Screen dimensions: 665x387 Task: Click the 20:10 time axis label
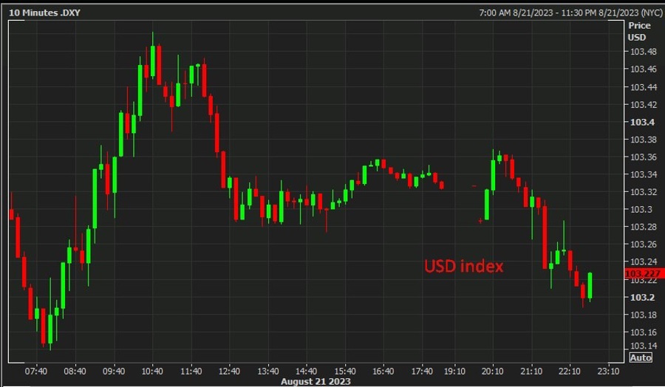click(492, 371)
